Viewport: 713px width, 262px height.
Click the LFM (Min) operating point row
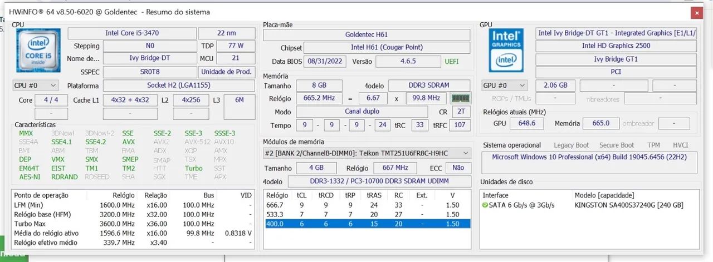pyautogui.click(x=133, y=205)
